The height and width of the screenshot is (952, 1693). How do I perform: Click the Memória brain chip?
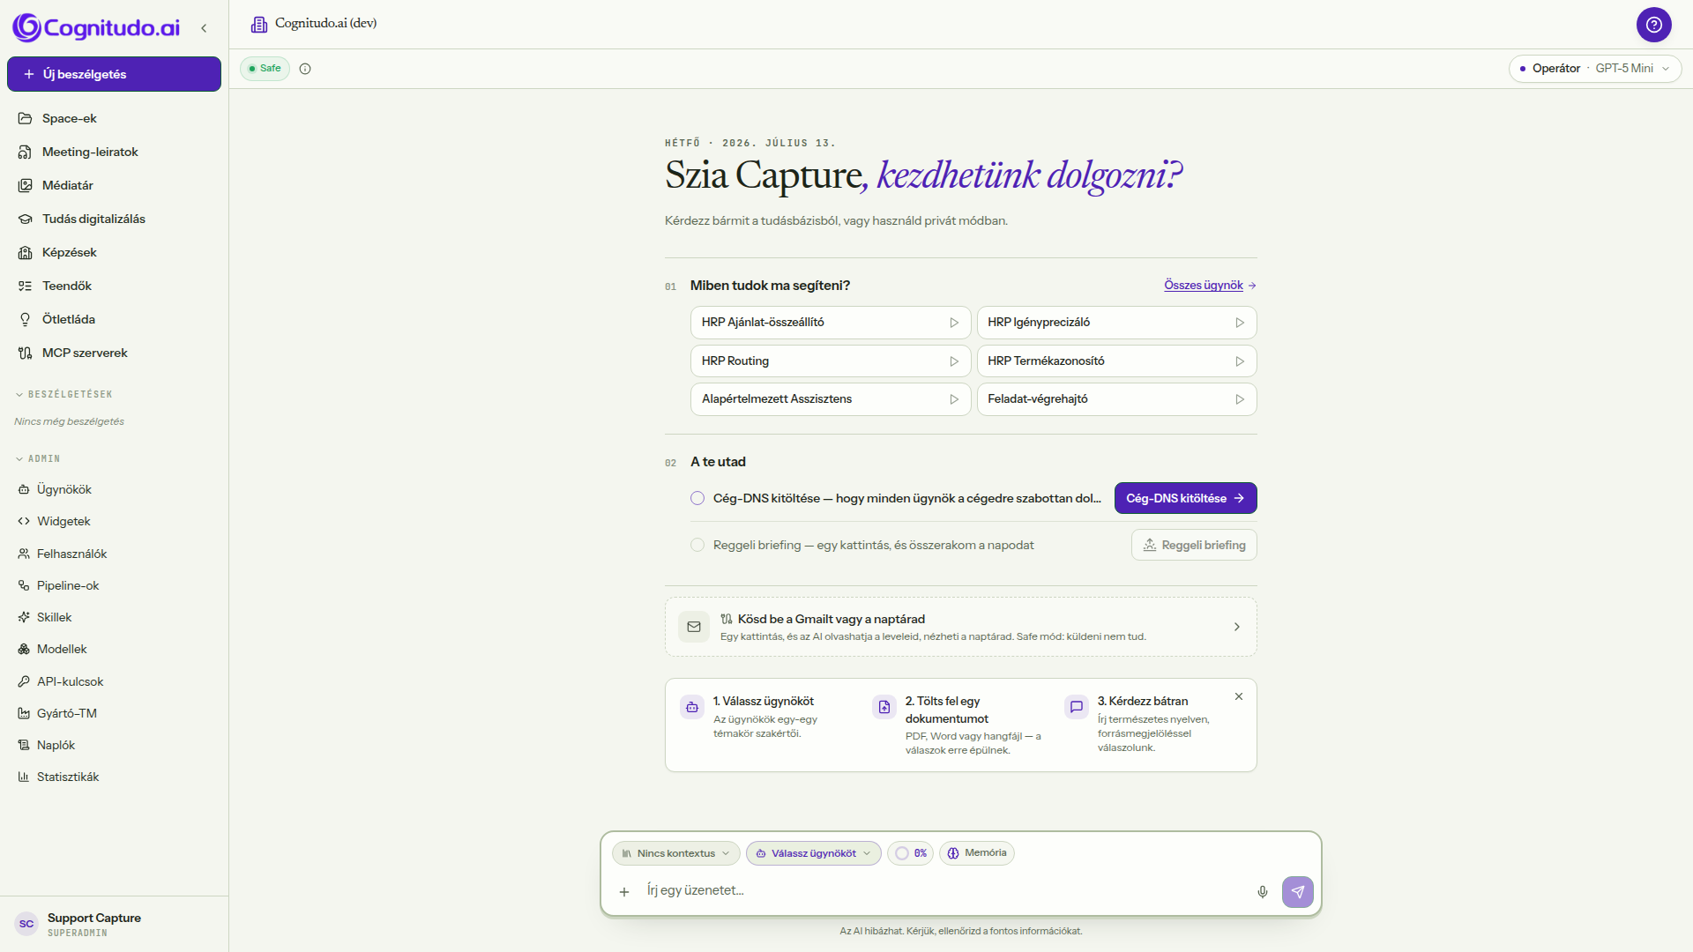(976, 853)
